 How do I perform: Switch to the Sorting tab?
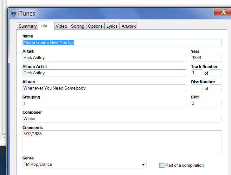pyautogui.click(x=78, y=26)
